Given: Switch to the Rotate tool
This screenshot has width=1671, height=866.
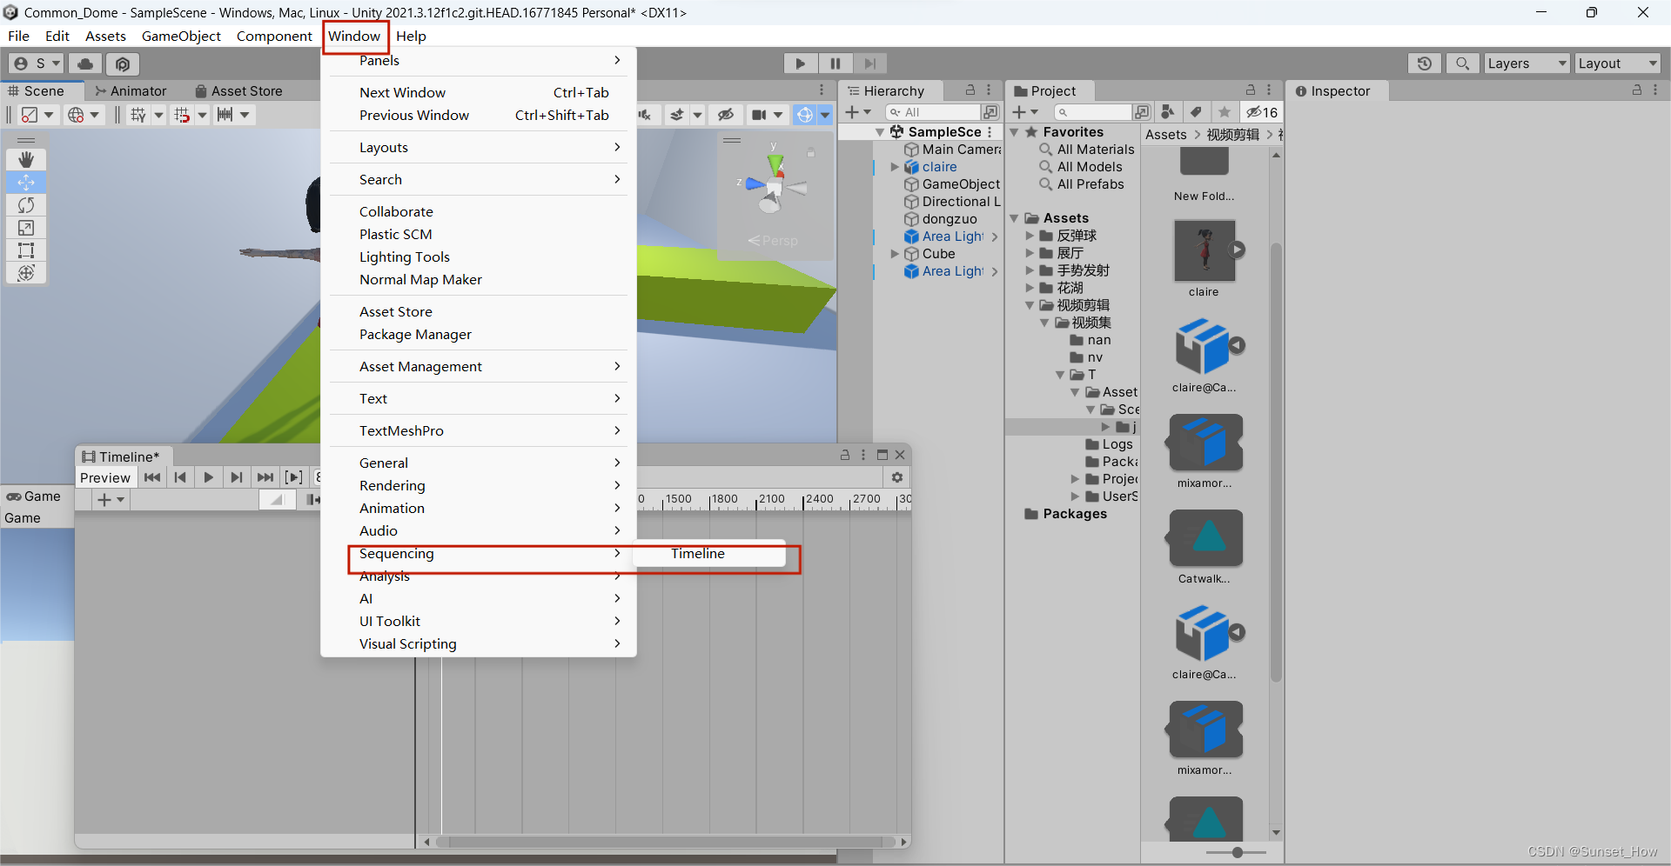Looking at the screenshot, I should tap(26, 205).
